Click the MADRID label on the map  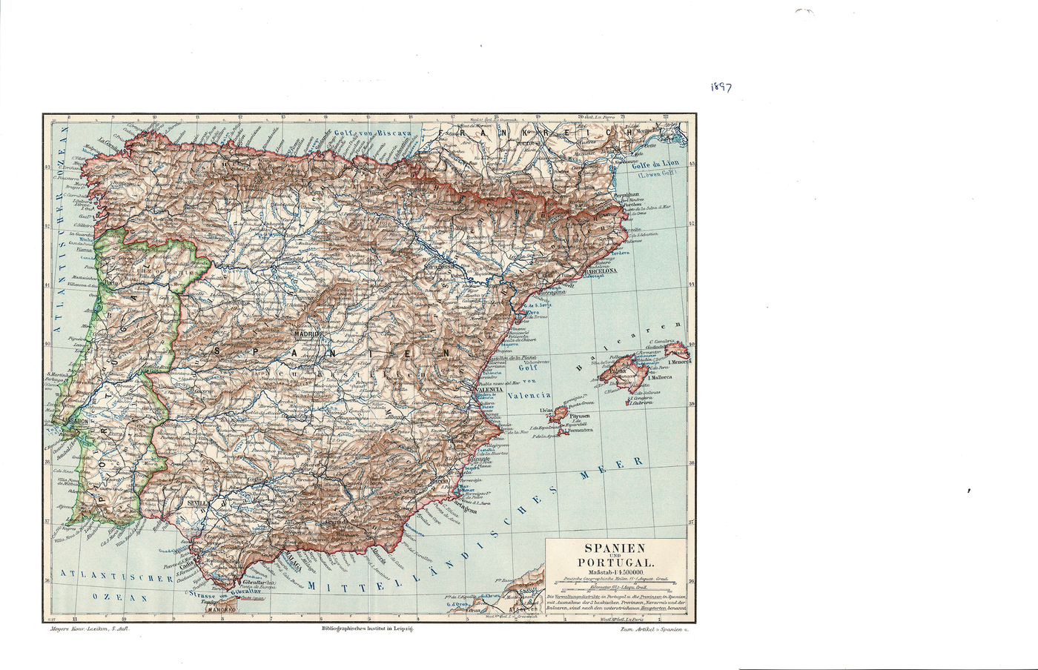coord(308,334)
